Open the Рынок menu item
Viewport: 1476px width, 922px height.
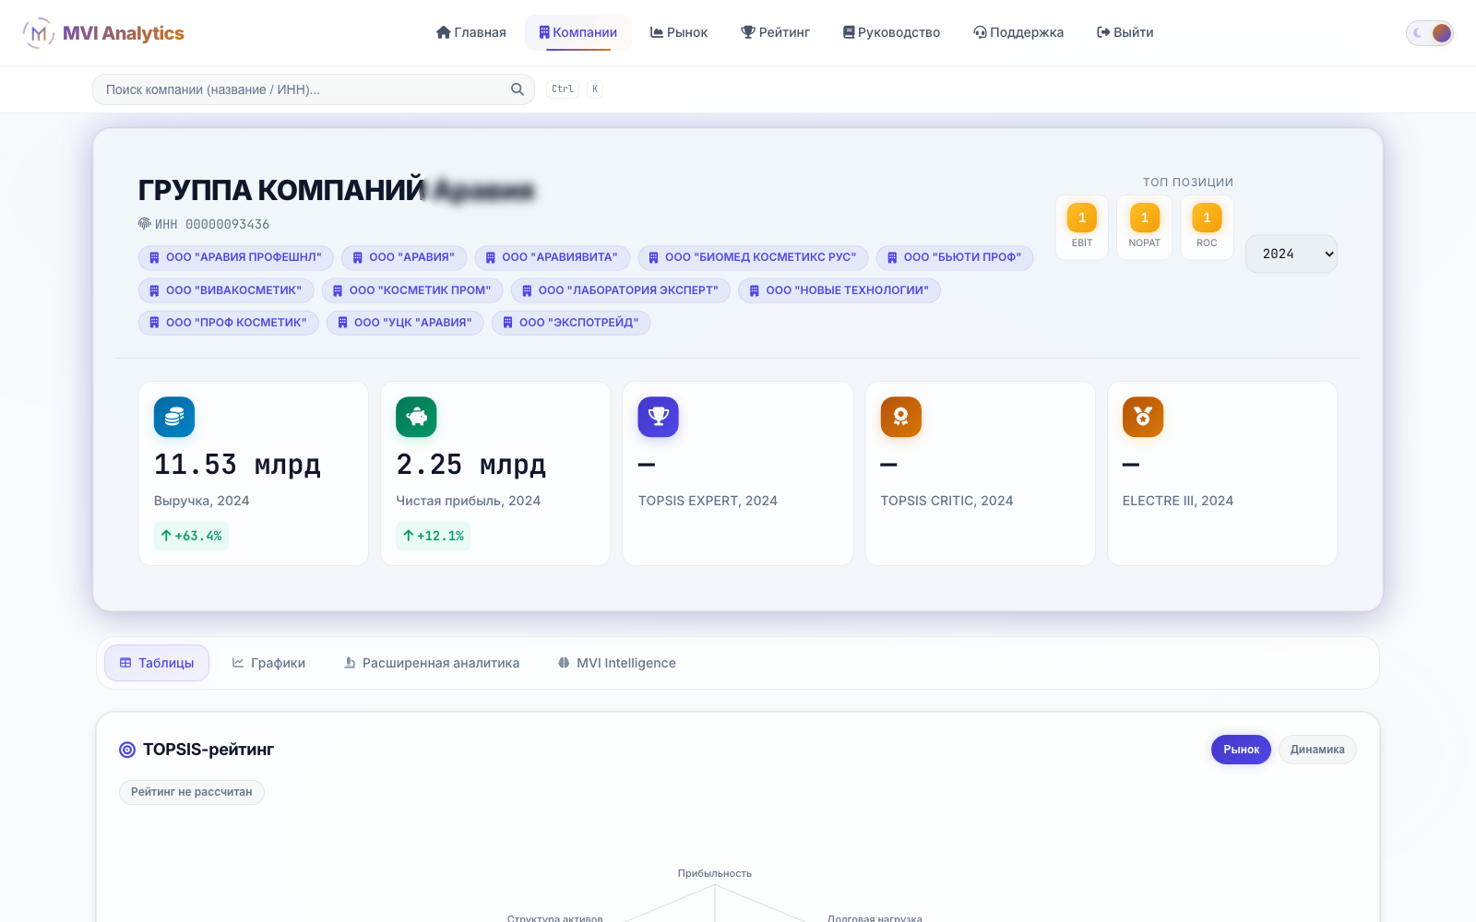click(x=679, y=32)
